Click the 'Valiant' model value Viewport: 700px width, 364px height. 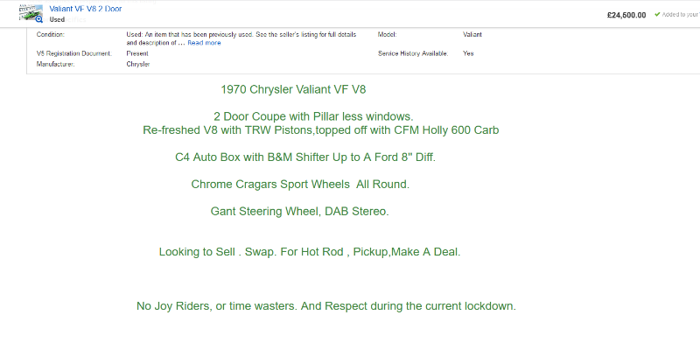[x=472, y=34]
